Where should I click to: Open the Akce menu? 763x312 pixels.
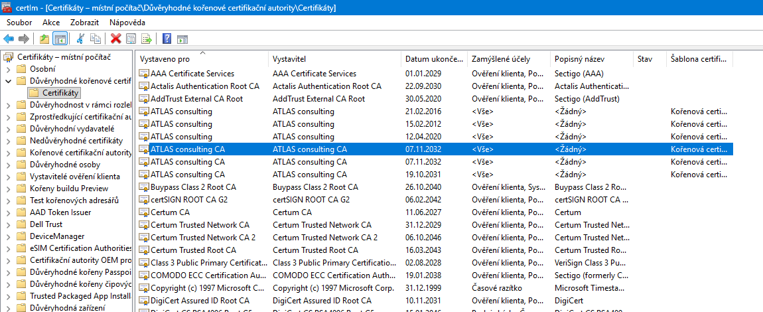tap(51, 23)
